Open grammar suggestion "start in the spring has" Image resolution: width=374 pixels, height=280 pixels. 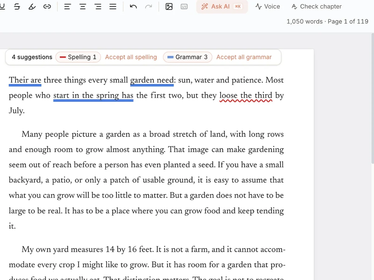point(93,96)
